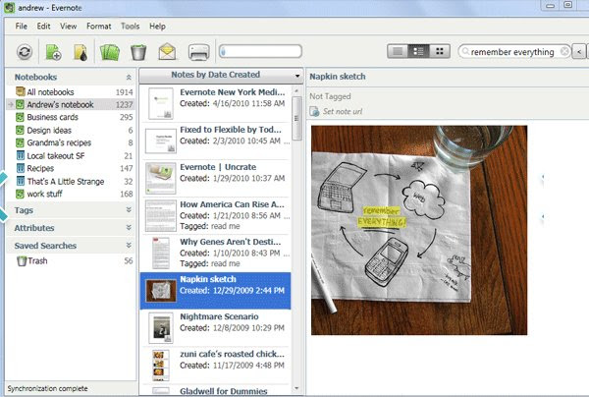Click the Nightmare Scenario note thumbnail
589x397 pixels.
pos(161,328)
